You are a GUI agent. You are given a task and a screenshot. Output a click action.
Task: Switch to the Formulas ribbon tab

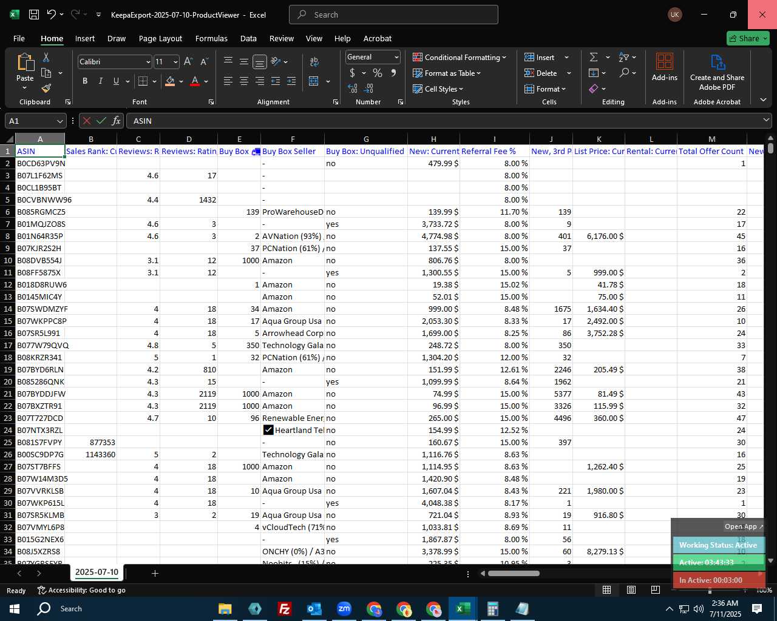click(x=211, y=38)
